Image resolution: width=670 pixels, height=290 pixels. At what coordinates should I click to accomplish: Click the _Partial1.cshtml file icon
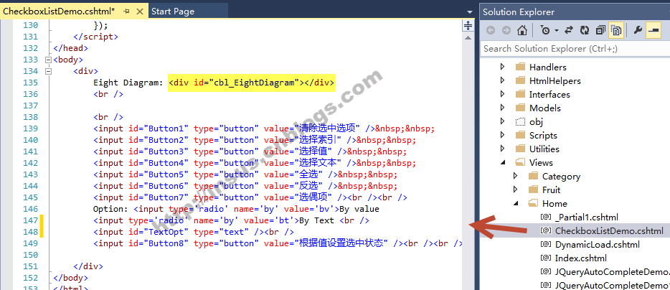coord(545,217)
